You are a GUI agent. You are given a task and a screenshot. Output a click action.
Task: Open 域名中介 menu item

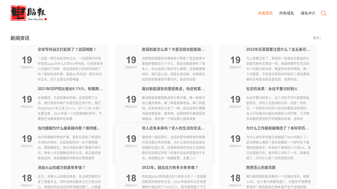[308, 13]
